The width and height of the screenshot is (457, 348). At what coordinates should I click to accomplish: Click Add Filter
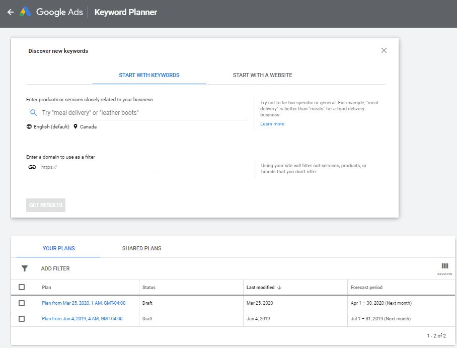(x=55, y=268)
